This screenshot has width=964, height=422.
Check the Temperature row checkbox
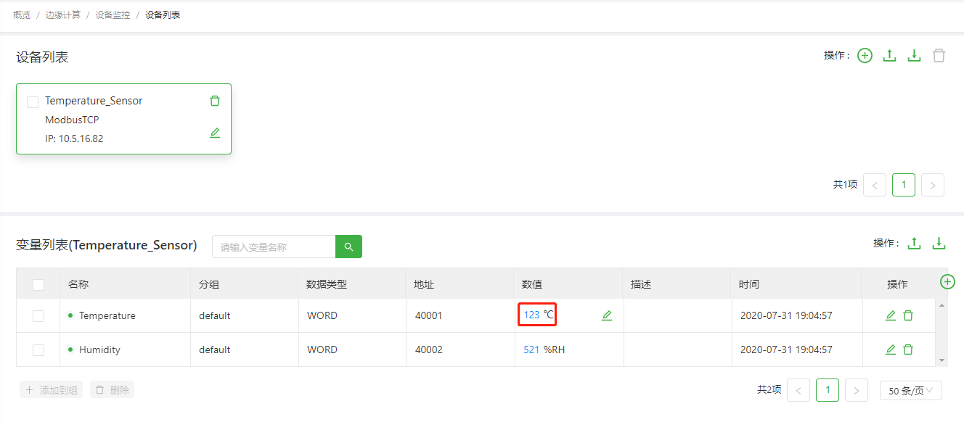(x=38, y=316)
